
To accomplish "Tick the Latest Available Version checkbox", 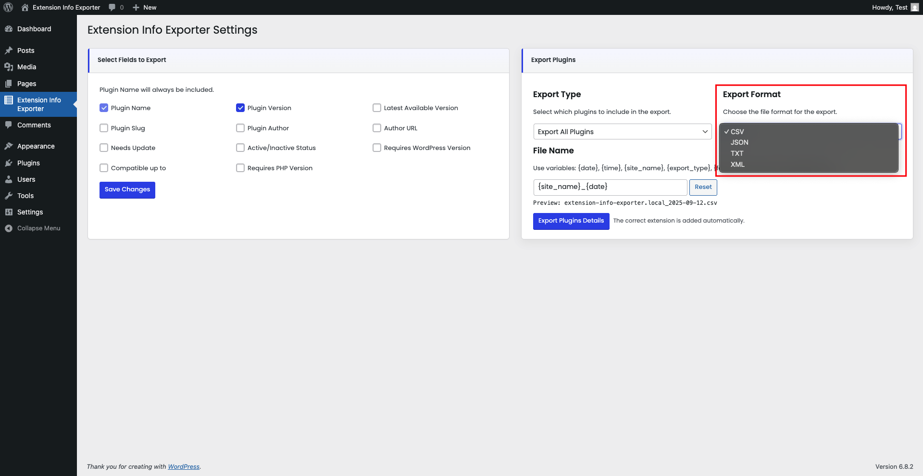I will (377, 108).
